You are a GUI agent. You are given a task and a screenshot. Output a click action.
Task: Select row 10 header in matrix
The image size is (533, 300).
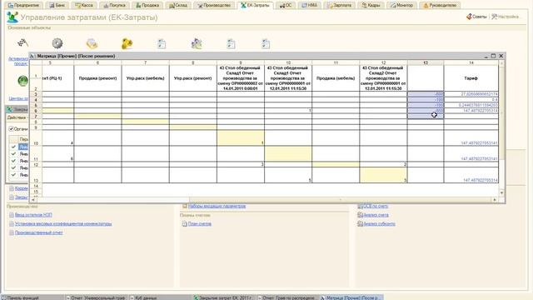[x=36, y=138]
